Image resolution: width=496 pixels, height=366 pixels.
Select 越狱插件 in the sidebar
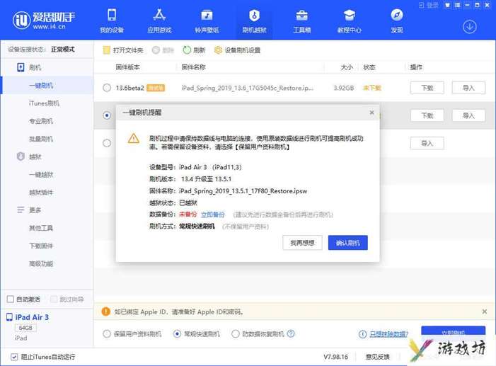(41, 192)
